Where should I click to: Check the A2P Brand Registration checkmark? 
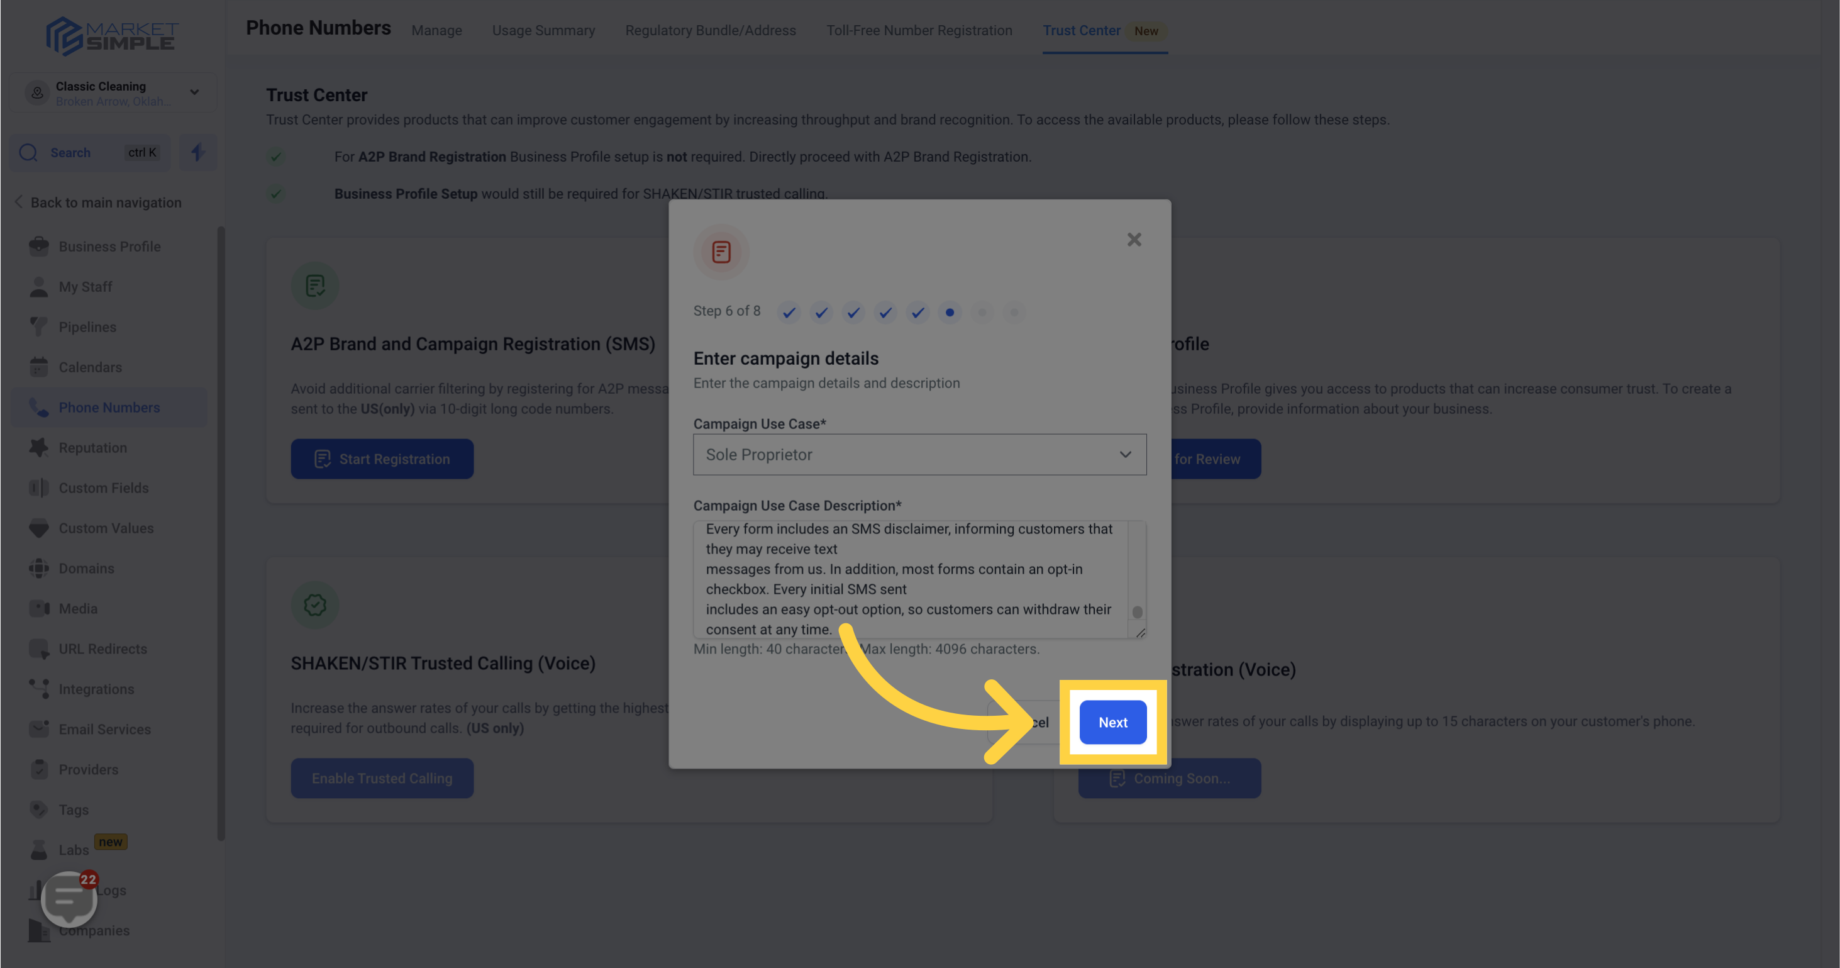[275, 156]
